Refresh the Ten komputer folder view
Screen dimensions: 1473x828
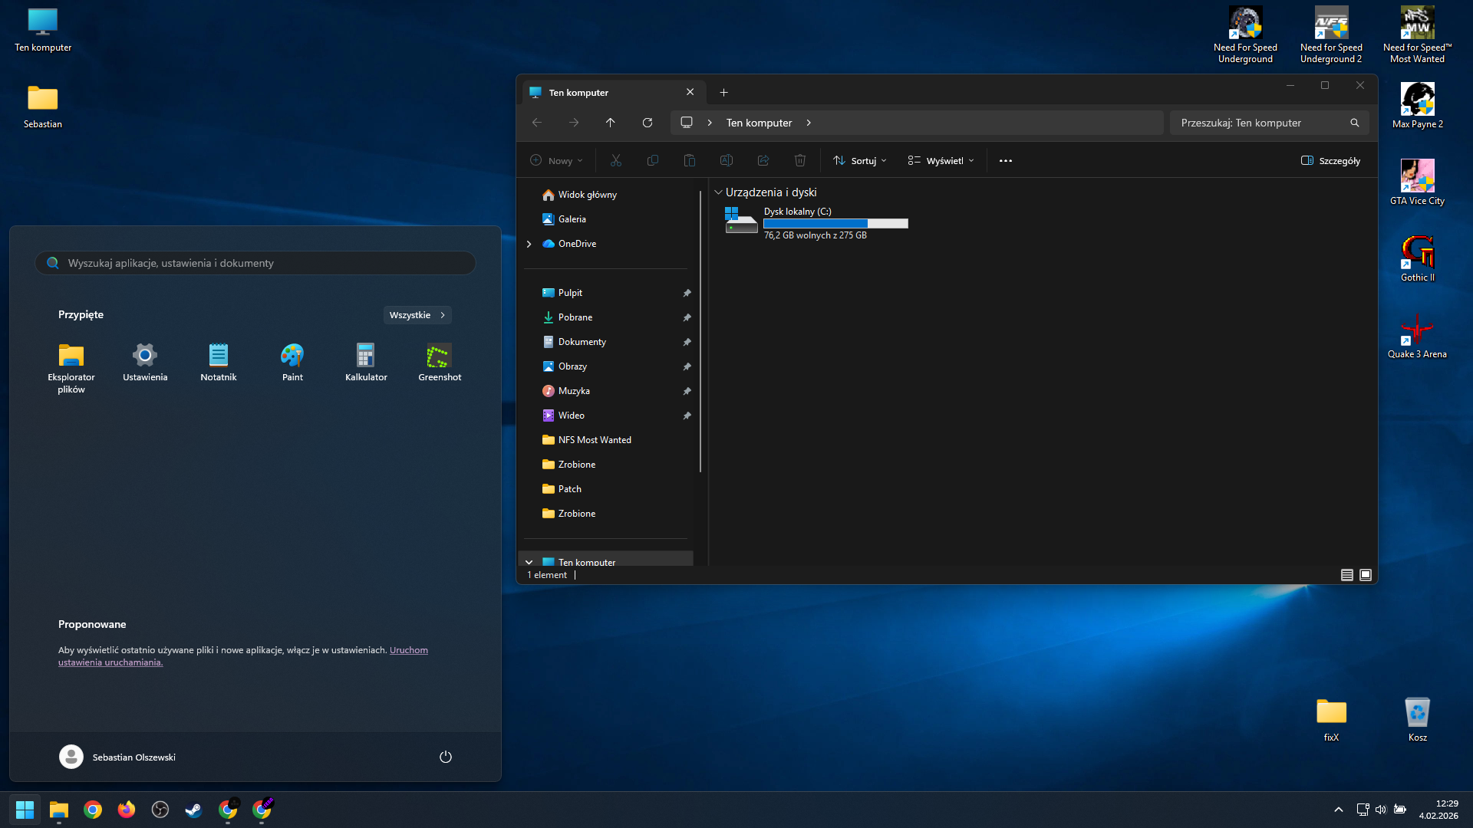pos(647,123)
